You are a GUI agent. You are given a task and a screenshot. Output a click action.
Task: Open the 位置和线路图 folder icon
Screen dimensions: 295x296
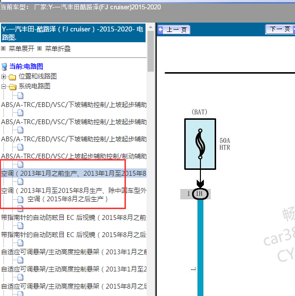click(12, 77)
